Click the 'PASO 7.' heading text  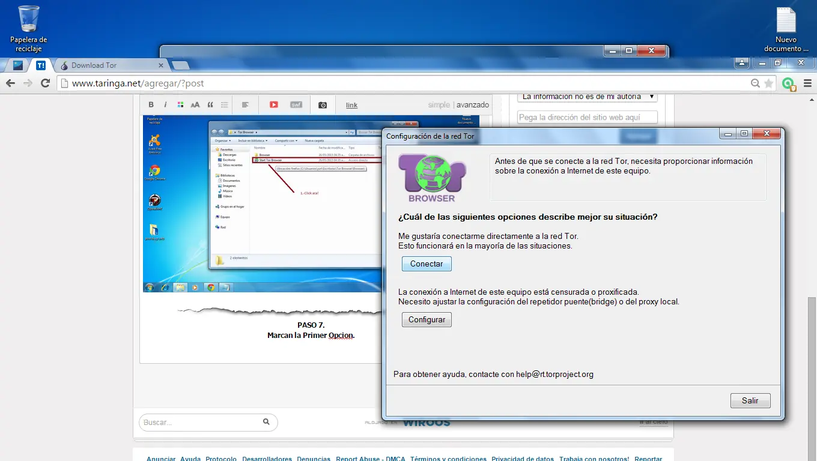pyautogui.click(x=311, y=325)
